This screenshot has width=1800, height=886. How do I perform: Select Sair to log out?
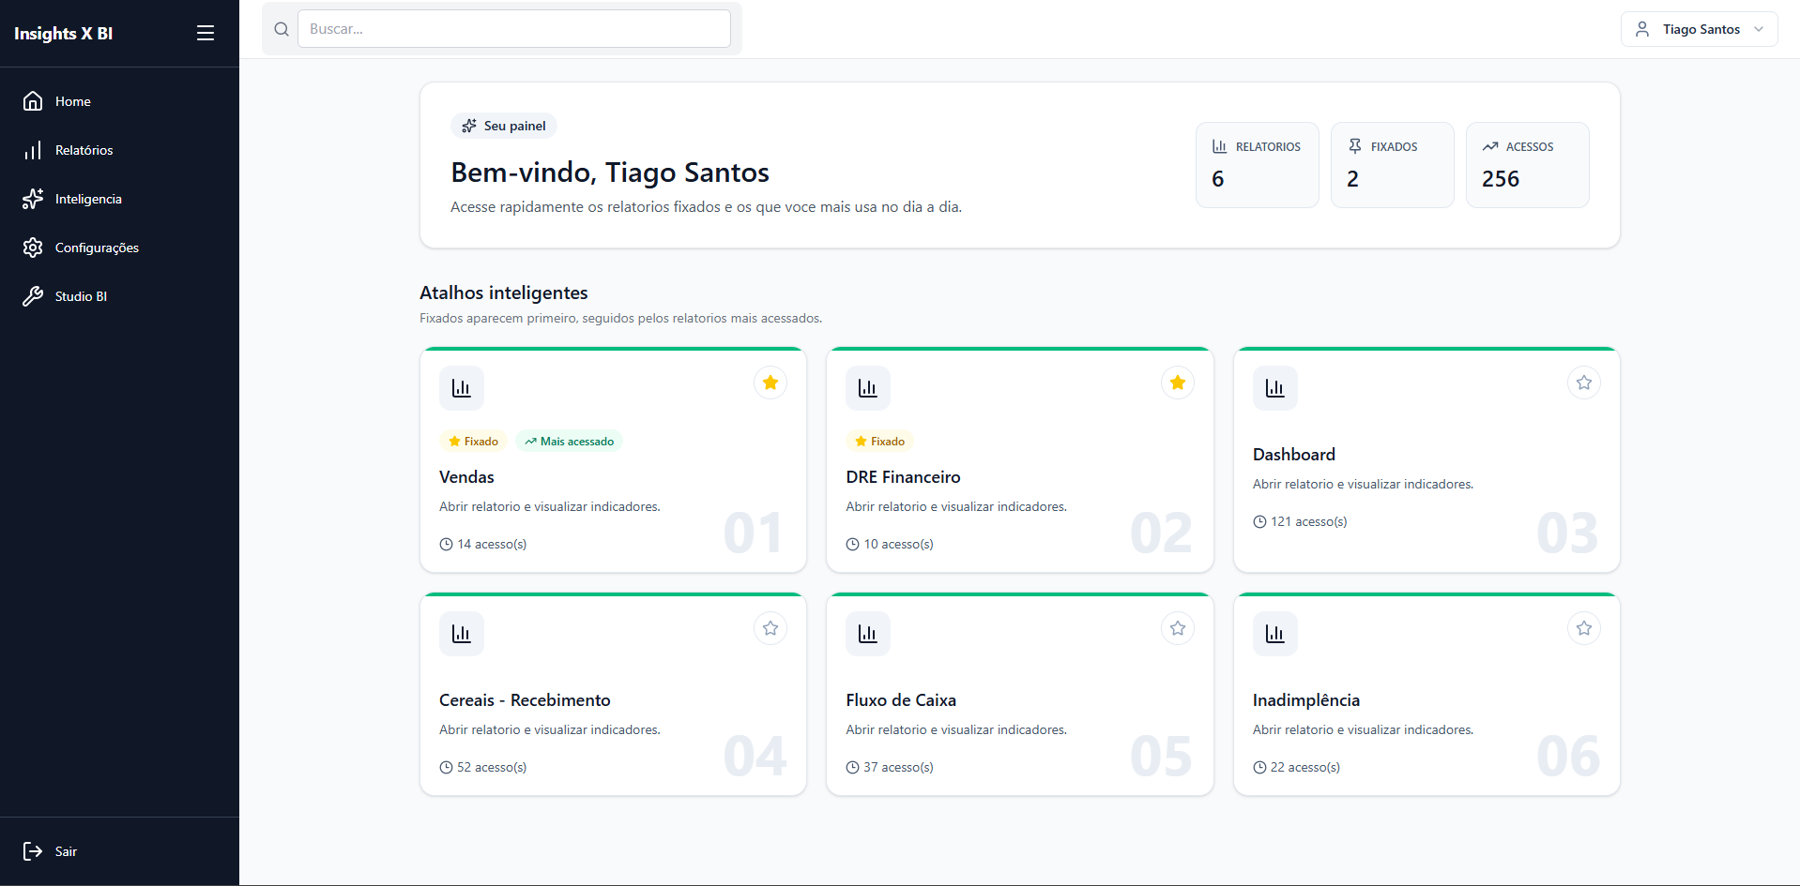(119, 851)
